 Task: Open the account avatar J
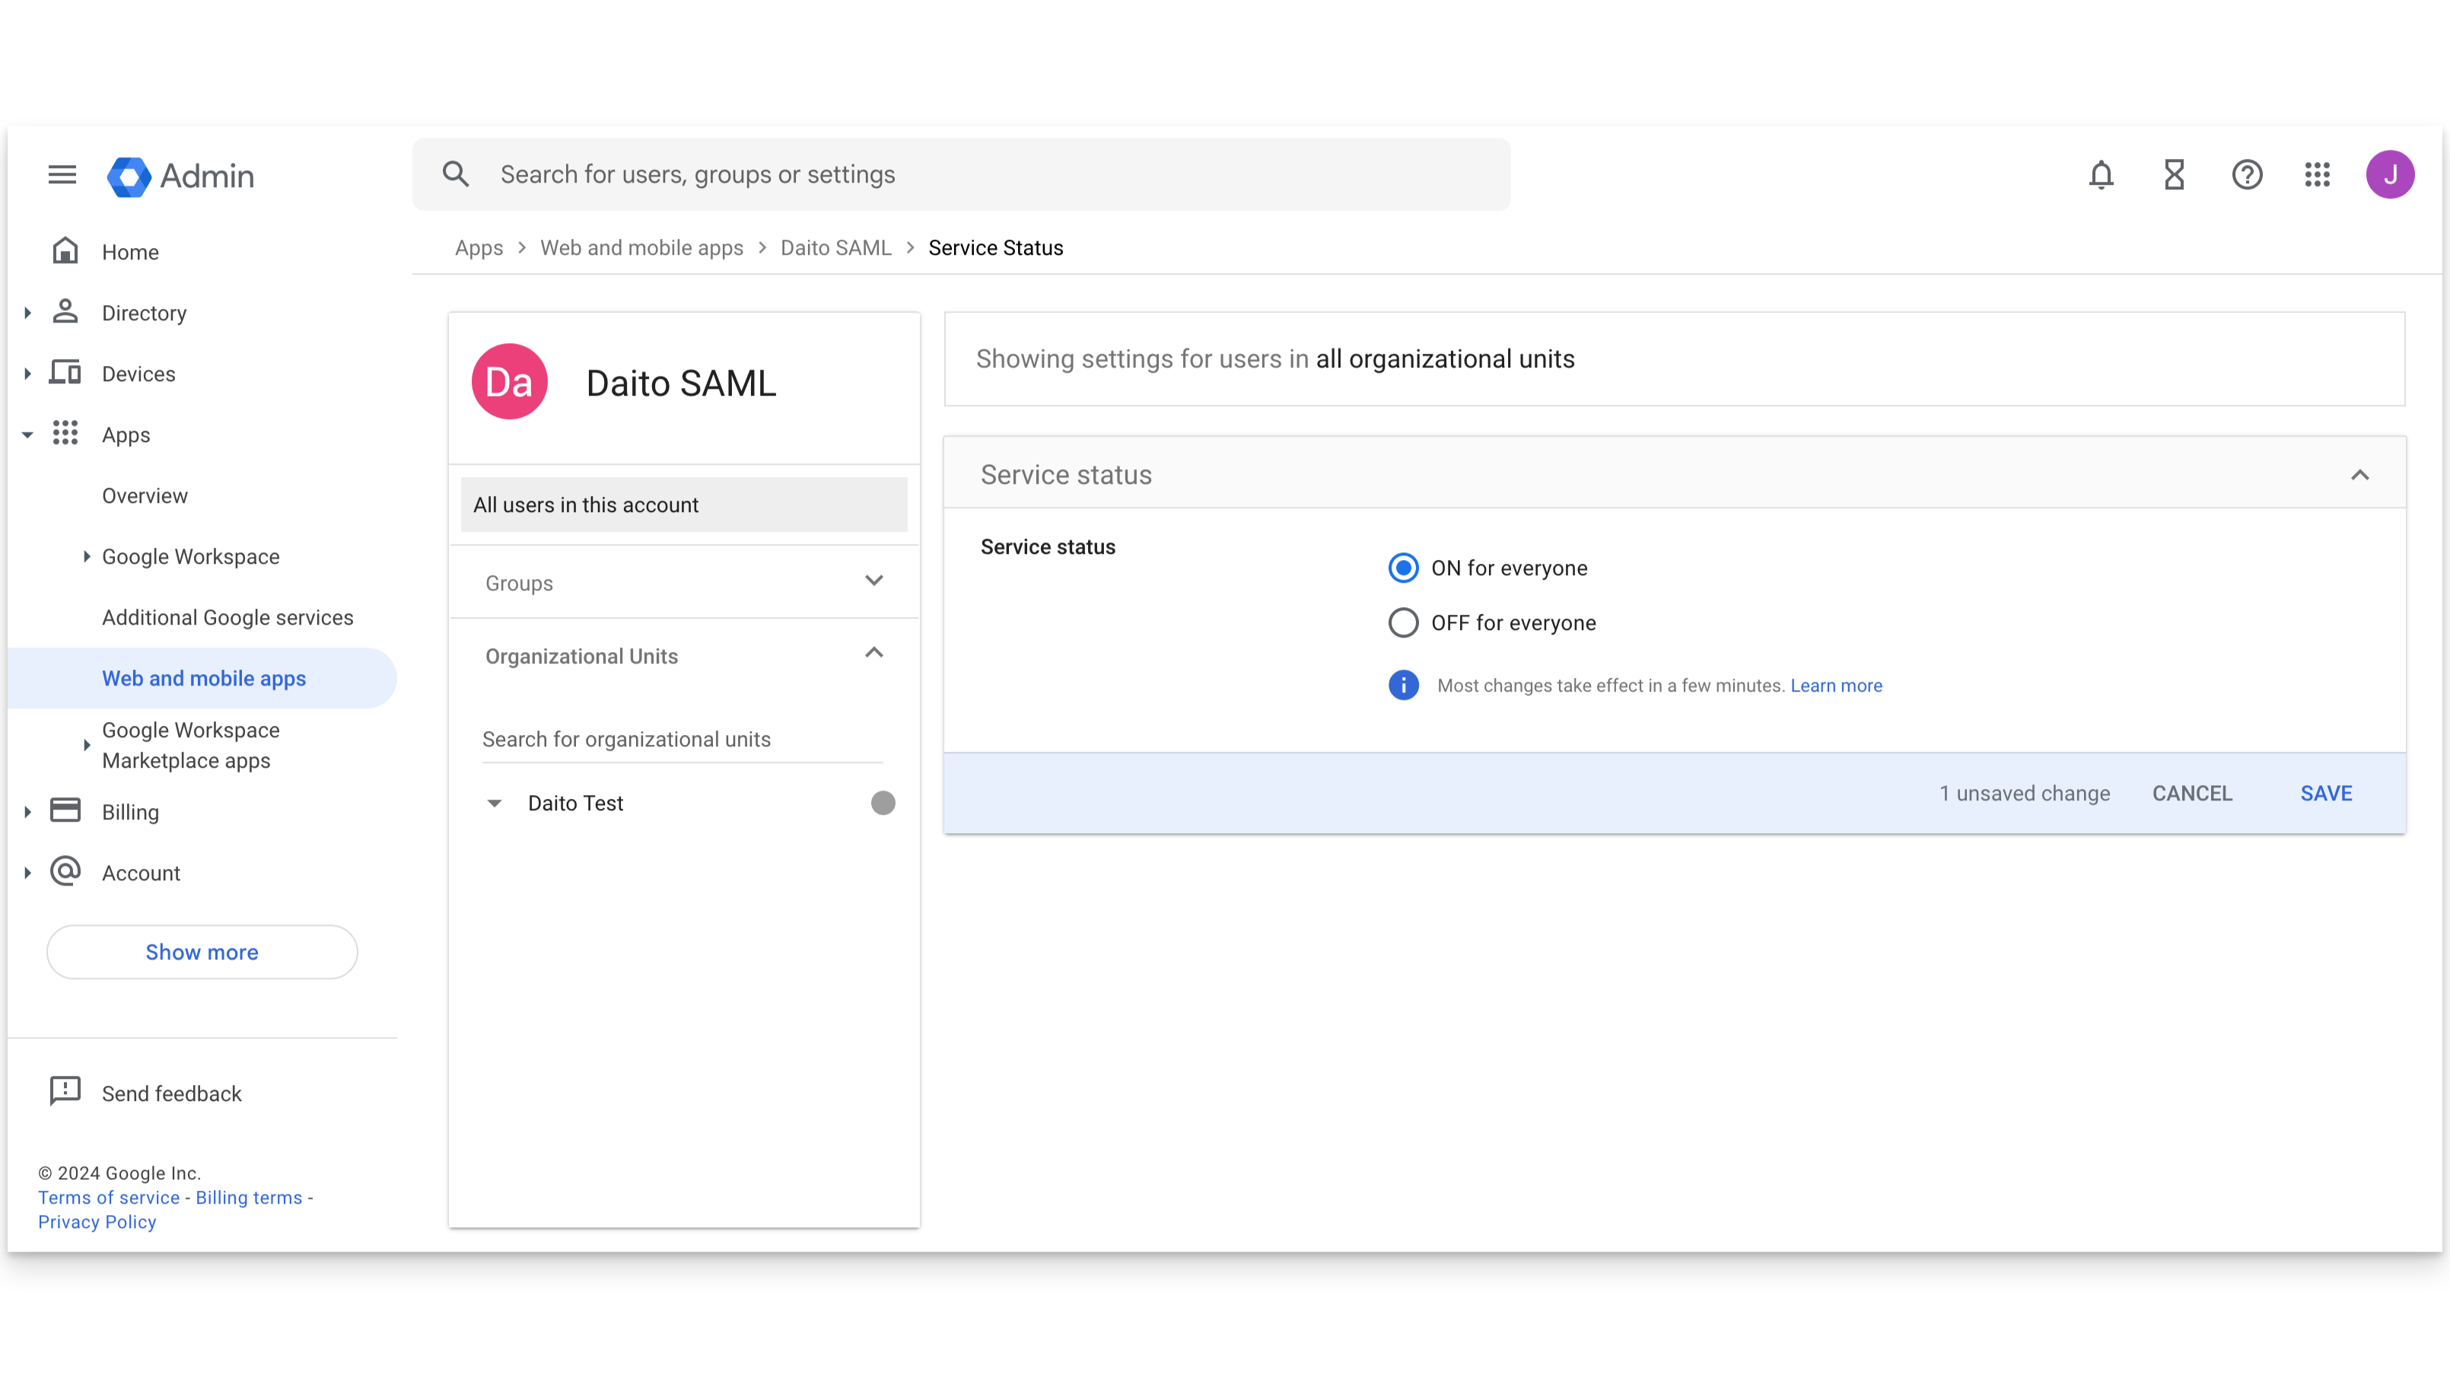(2390, 175)
